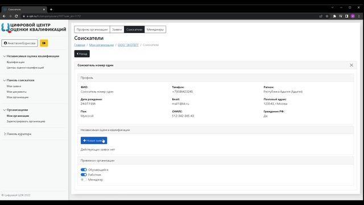
Task: Open Мои заявки in the sidebar
Action: 14,86
